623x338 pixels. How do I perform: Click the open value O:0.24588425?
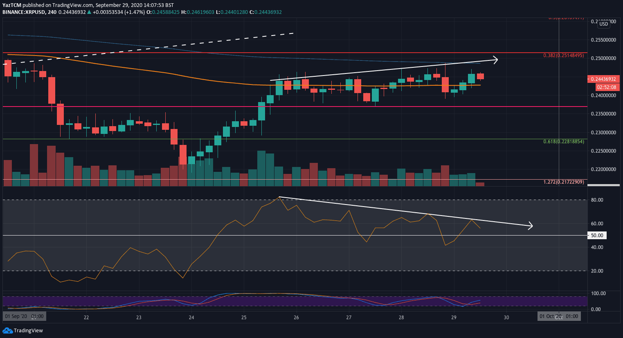point(163,12)
